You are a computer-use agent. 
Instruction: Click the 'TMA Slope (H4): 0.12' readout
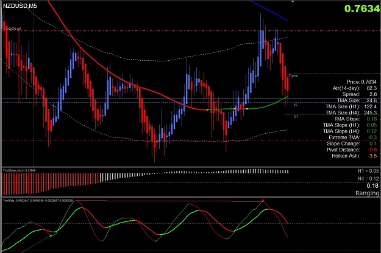point(350,131)
